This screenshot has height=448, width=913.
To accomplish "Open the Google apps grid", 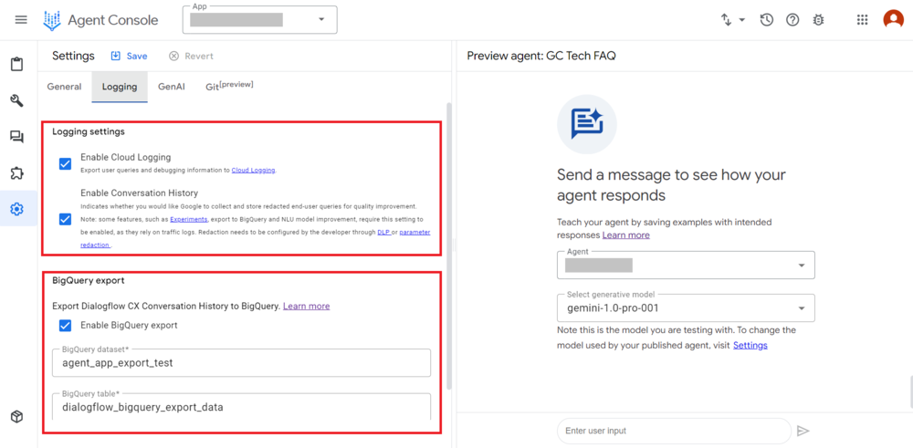I will pos(863,20).
